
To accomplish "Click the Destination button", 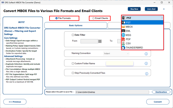I will (161, 92).
